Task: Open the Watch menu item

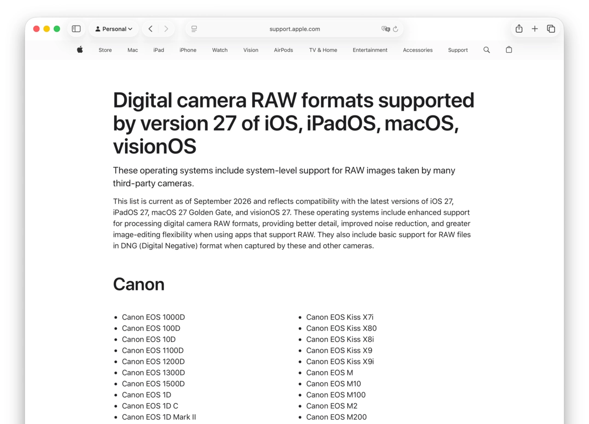Action: (x=220, y=50)
